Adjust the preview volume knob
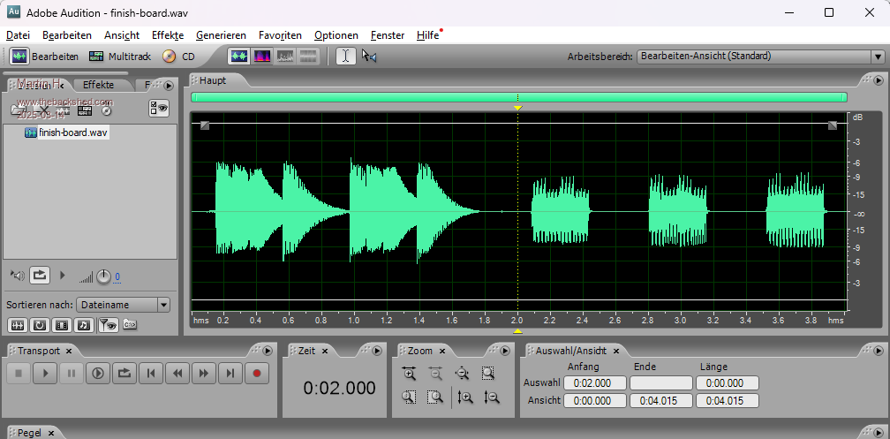The height and width of the screenshot is (439, 890). pos(104,276)
